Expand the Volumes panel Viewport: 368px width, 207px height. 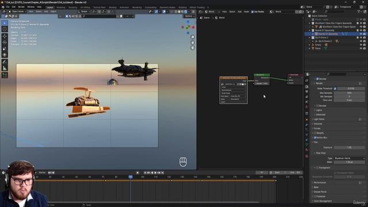point(318,124)
